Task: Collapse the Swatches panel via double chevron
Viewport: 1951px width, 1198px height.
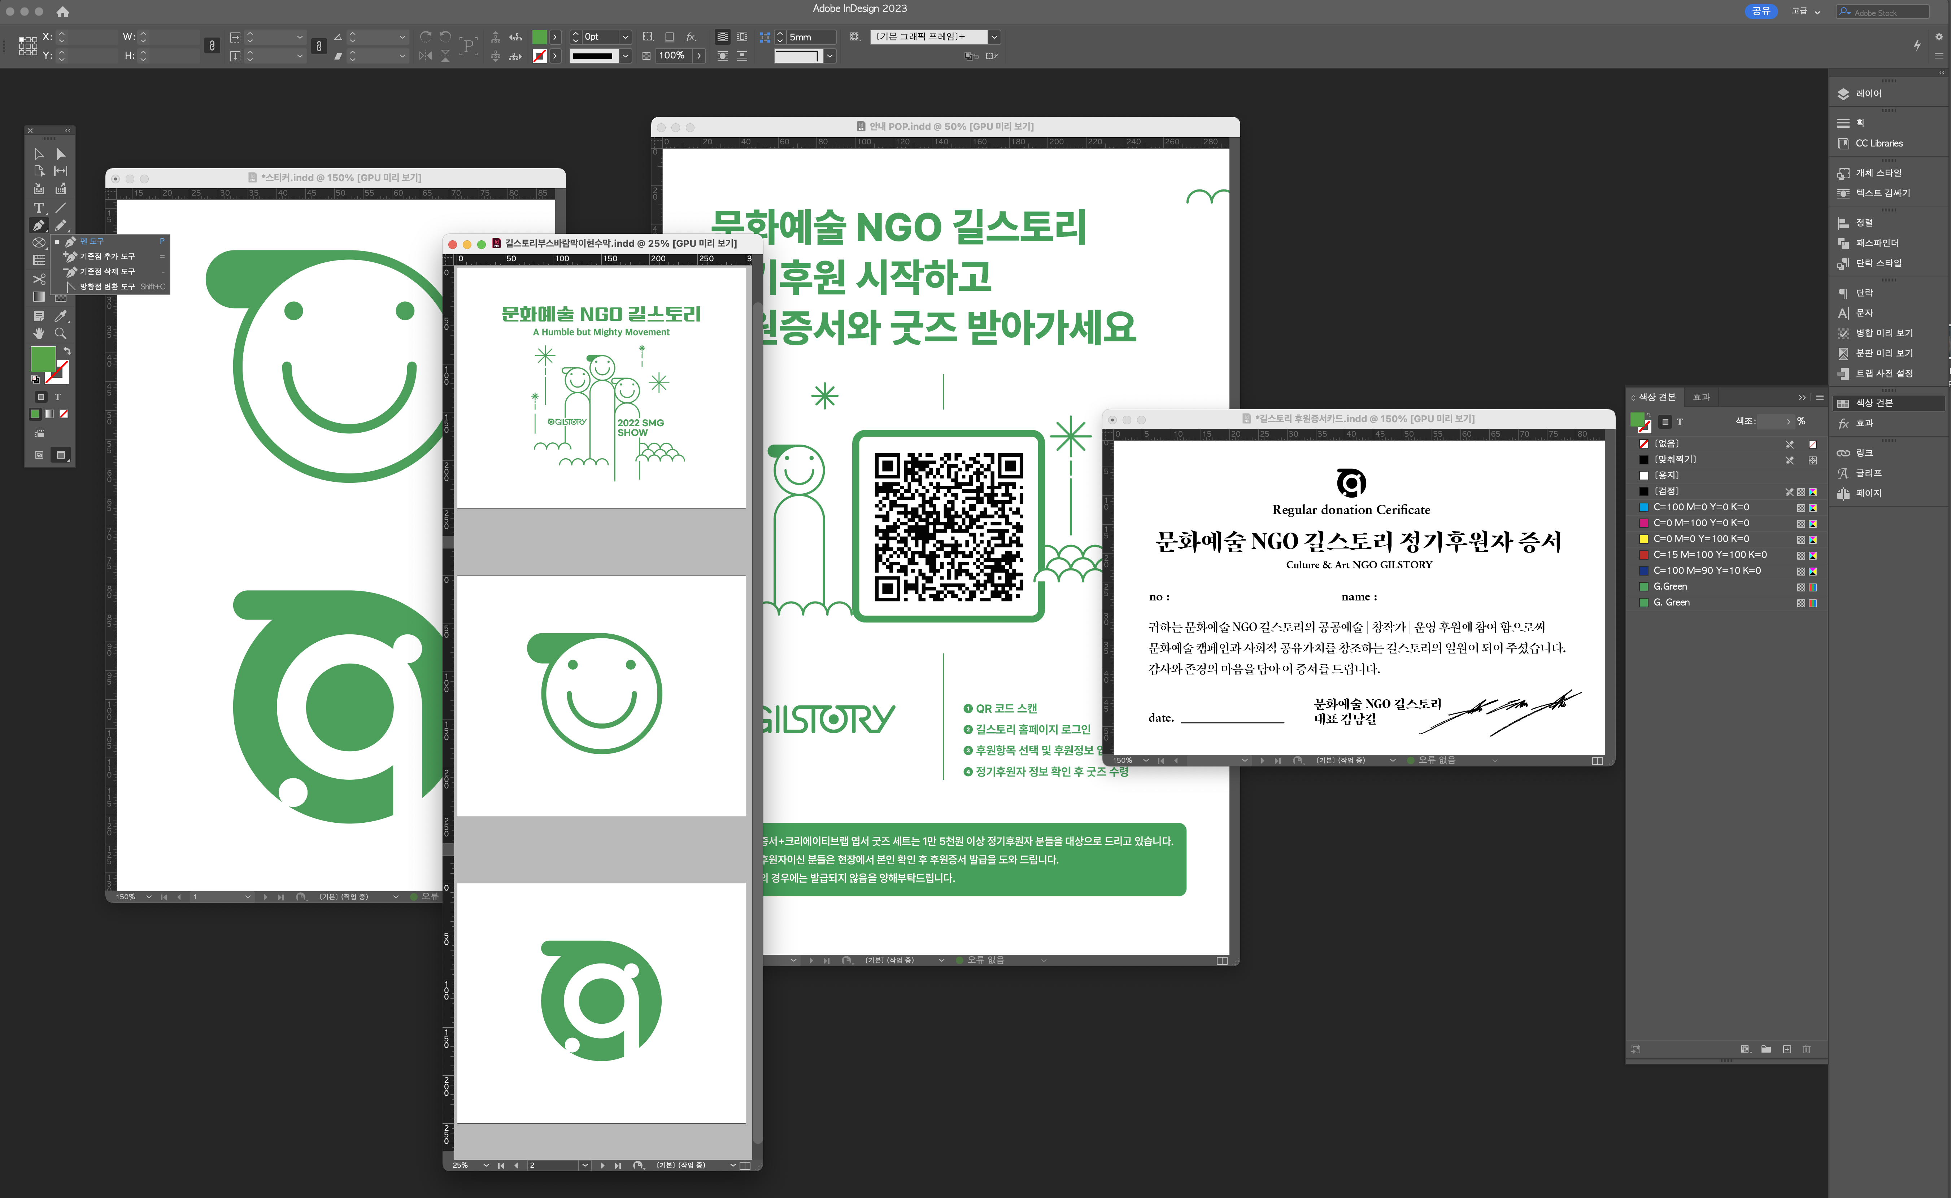Action: click(x=1802, y=398)
